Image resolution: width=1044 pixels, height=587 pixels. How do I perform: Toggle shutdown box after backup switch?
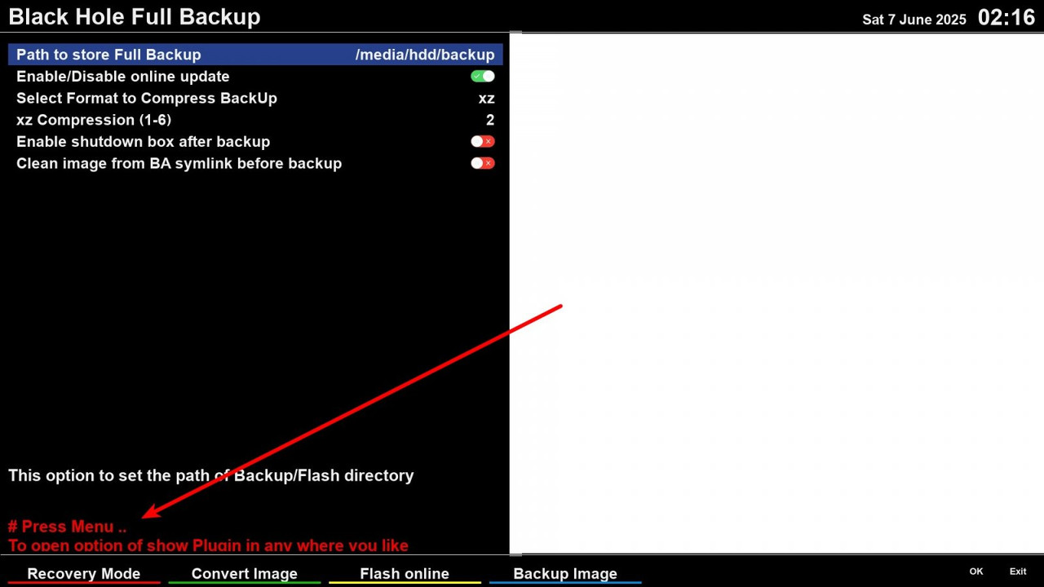tap(483, 142)
